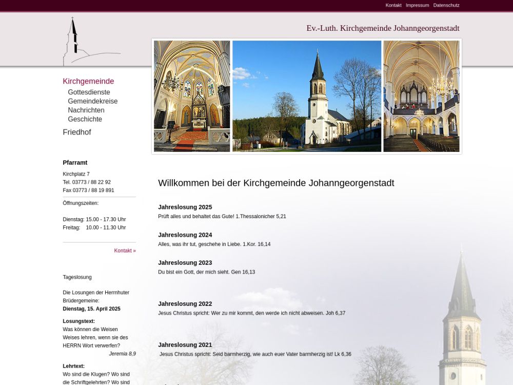The width and height of the screenshot is (513, 385).
Task: Open the Gottesdienste submenu item
Action: point(89,92)
